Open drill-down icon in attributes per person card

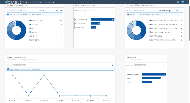click(61, 11)
